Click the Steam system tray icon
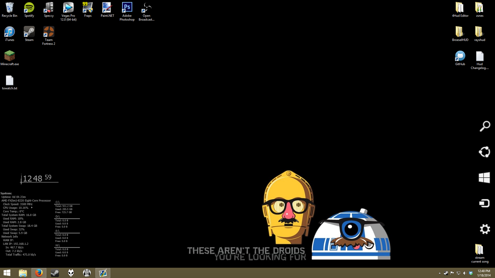 [446, 273]
